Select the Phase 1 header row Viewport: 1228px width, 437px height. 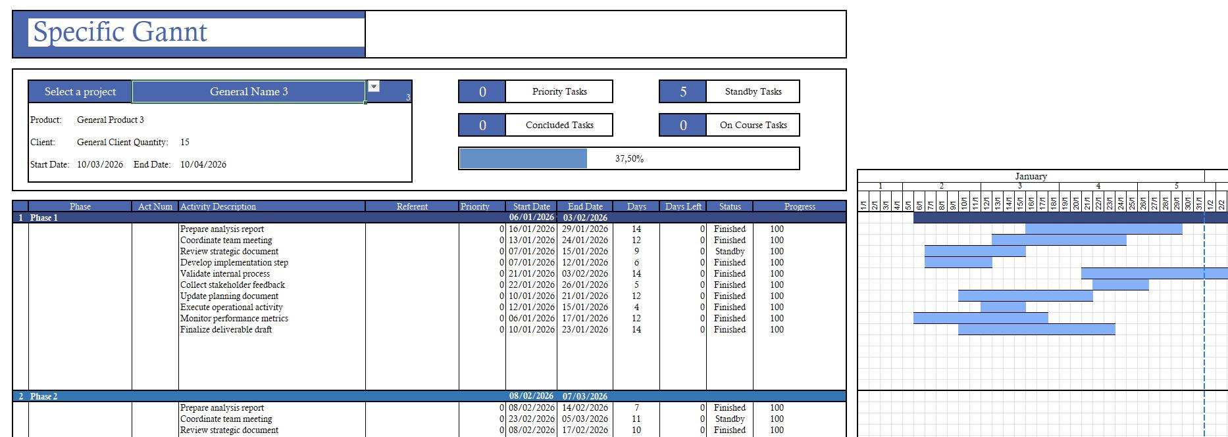[430, 218]
